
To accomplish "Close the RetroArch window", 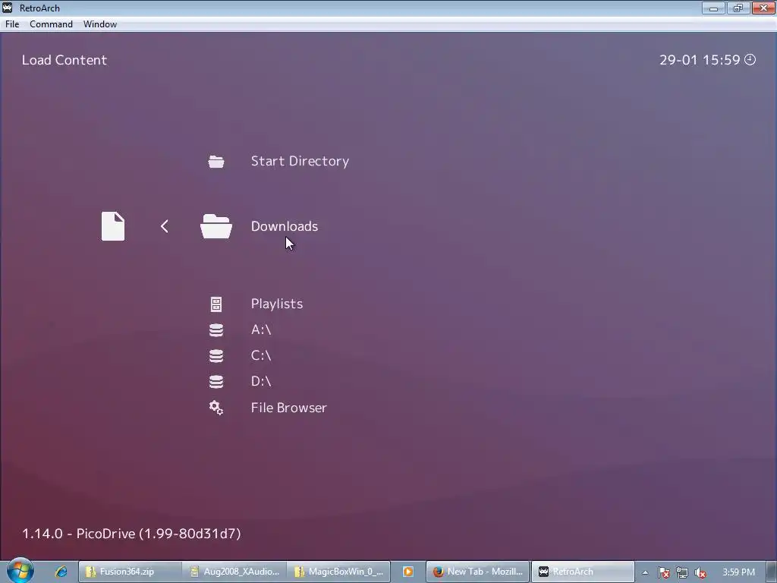I will coord(763,8).
